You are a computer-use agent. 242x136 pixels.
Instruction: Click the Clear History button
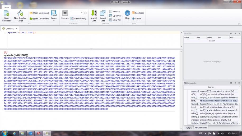click(x=78, y=18)
